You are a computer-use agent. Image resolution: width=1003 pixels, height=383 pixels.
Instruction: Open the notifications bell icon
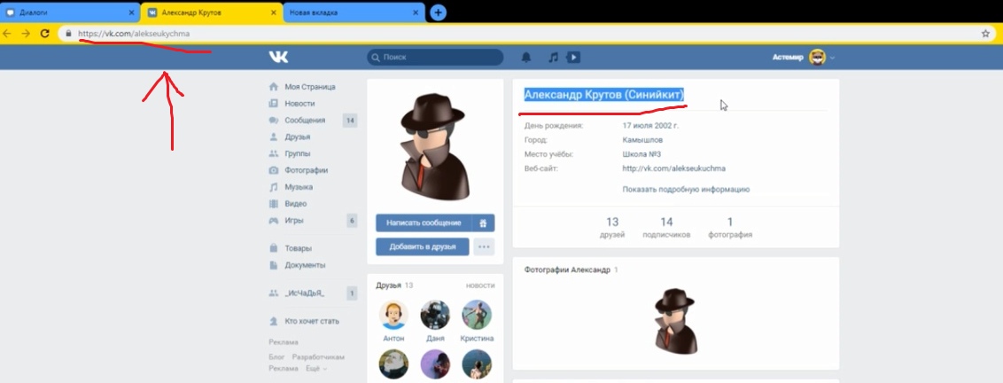[526, 58]
